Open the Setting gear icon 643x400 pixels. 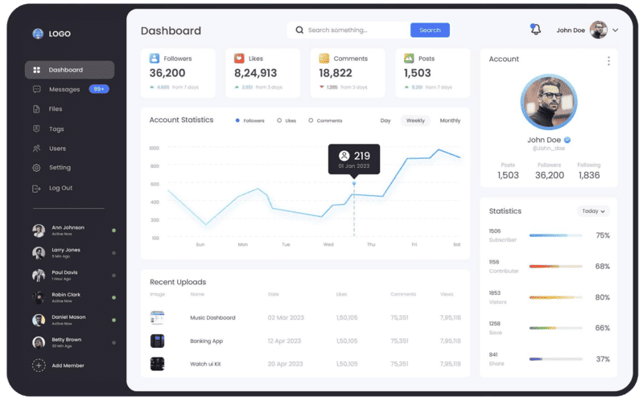click(37, 168)
